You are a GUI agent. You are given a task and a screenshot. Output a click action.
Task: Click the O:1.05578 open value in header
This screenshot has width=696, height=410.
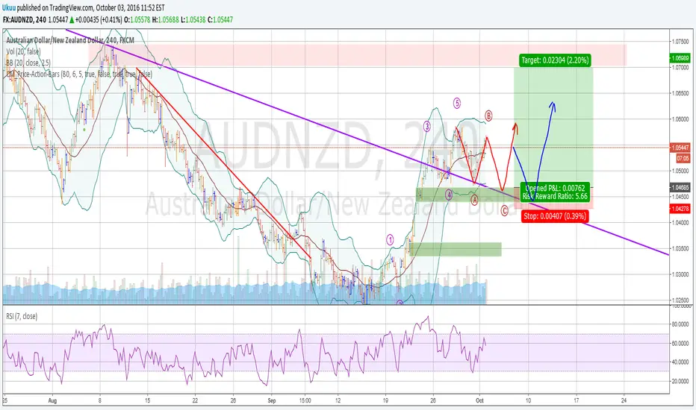tap(137, 19)
